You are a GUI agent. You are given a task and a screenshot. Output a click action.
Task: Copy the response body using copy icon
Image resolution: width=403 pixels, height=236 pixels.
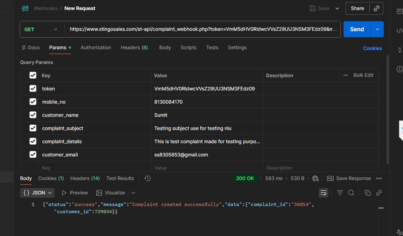pyautogui.click(x=367, y=193)
